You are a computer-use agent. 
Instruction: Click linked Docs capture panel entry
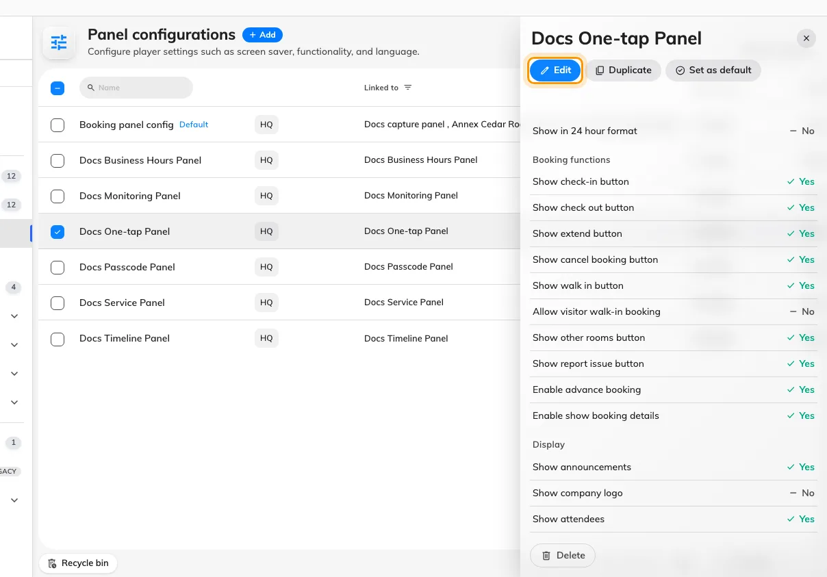coord(405,125)
